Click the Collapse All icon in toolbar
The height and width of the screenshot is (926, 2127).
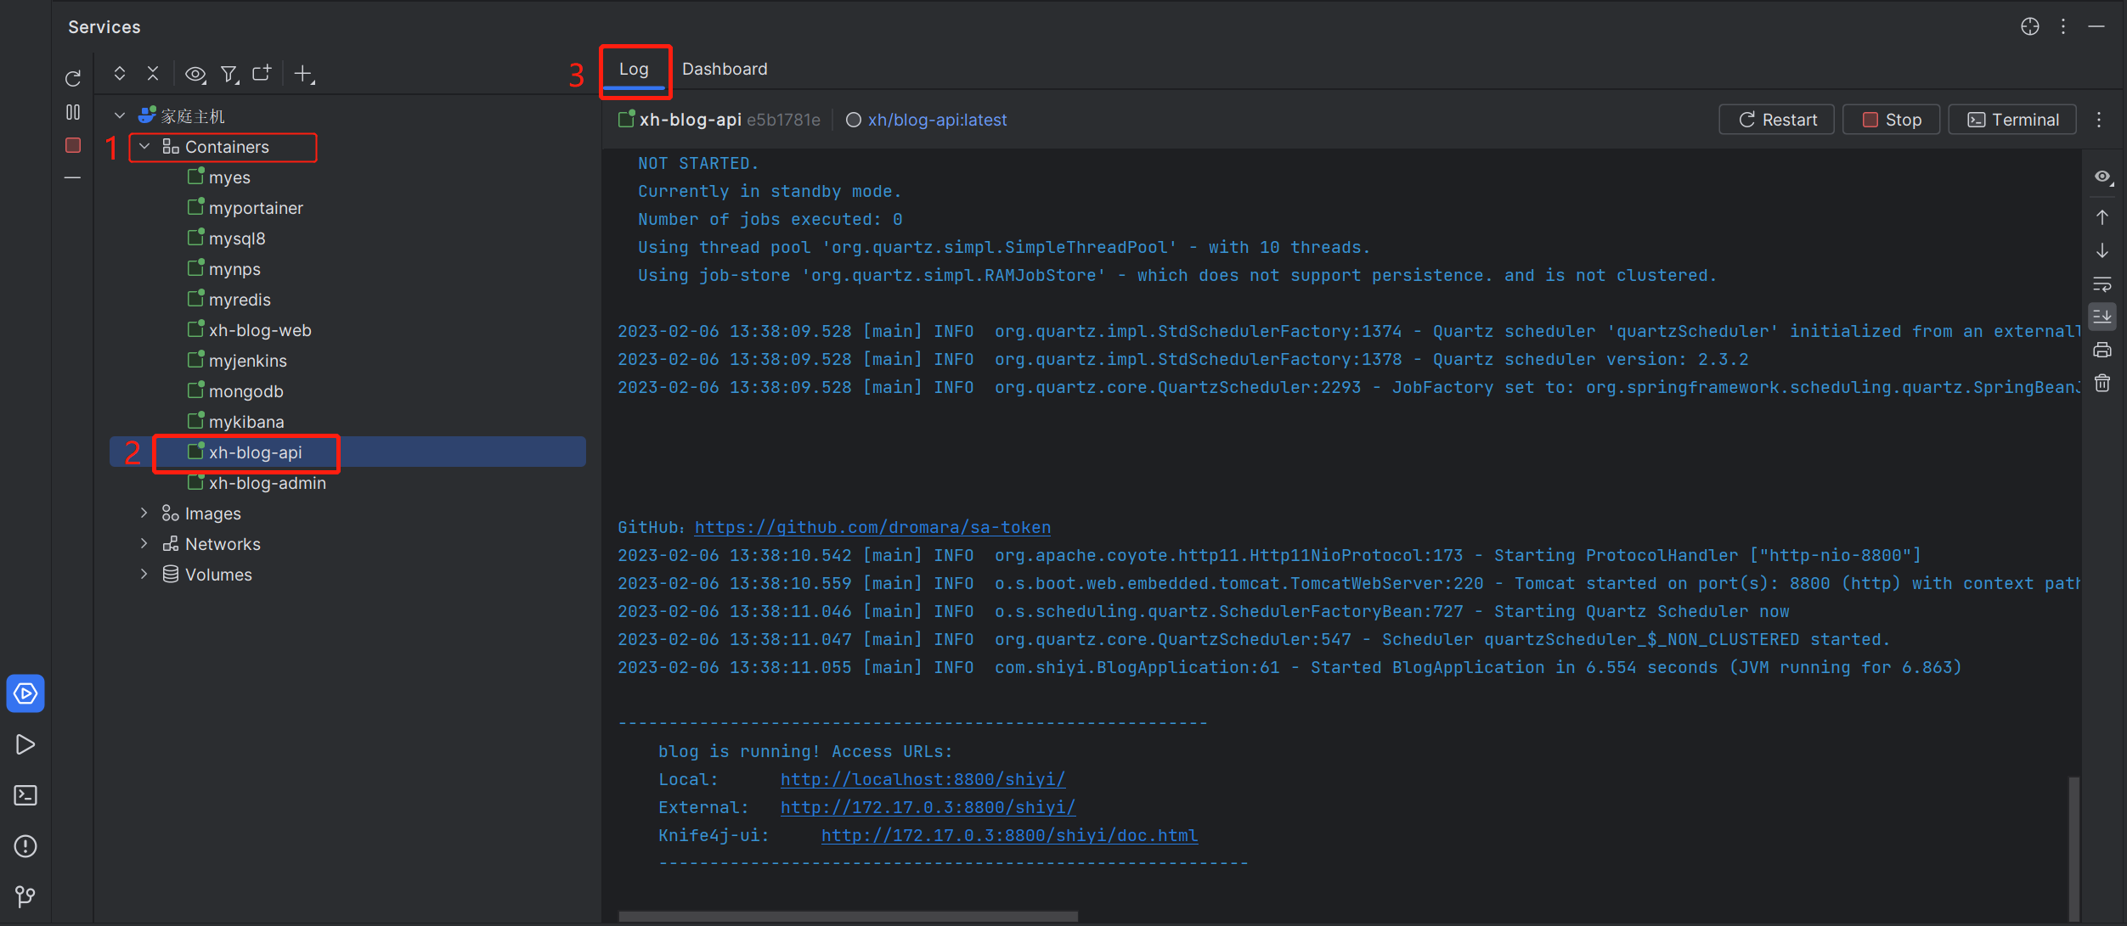tap(153, 74)
